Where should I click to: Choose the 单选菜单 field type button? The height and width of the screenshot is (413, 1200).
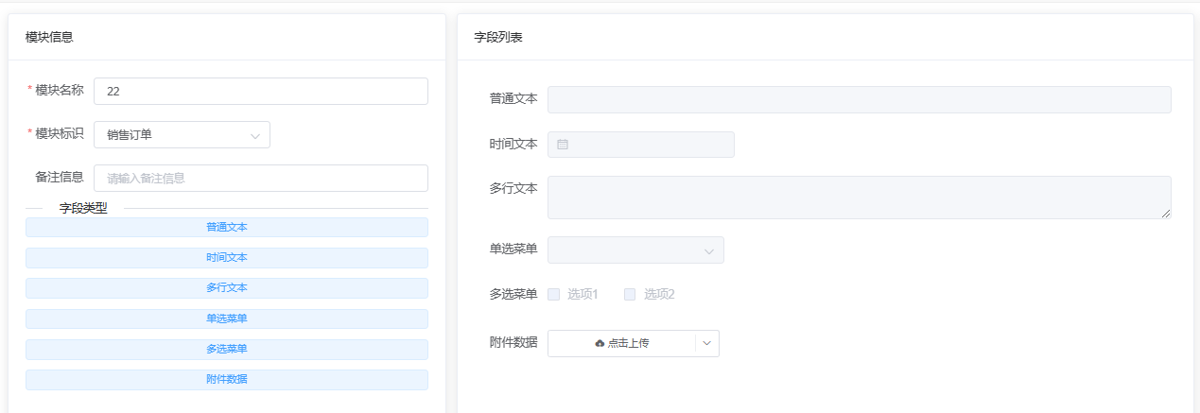click(226, 318)
